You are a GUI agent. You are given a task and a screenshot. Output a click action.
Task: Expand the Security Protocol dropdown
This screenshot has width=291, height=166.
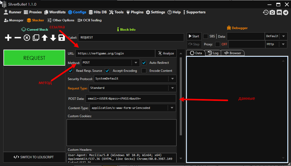tap(173, 79)
